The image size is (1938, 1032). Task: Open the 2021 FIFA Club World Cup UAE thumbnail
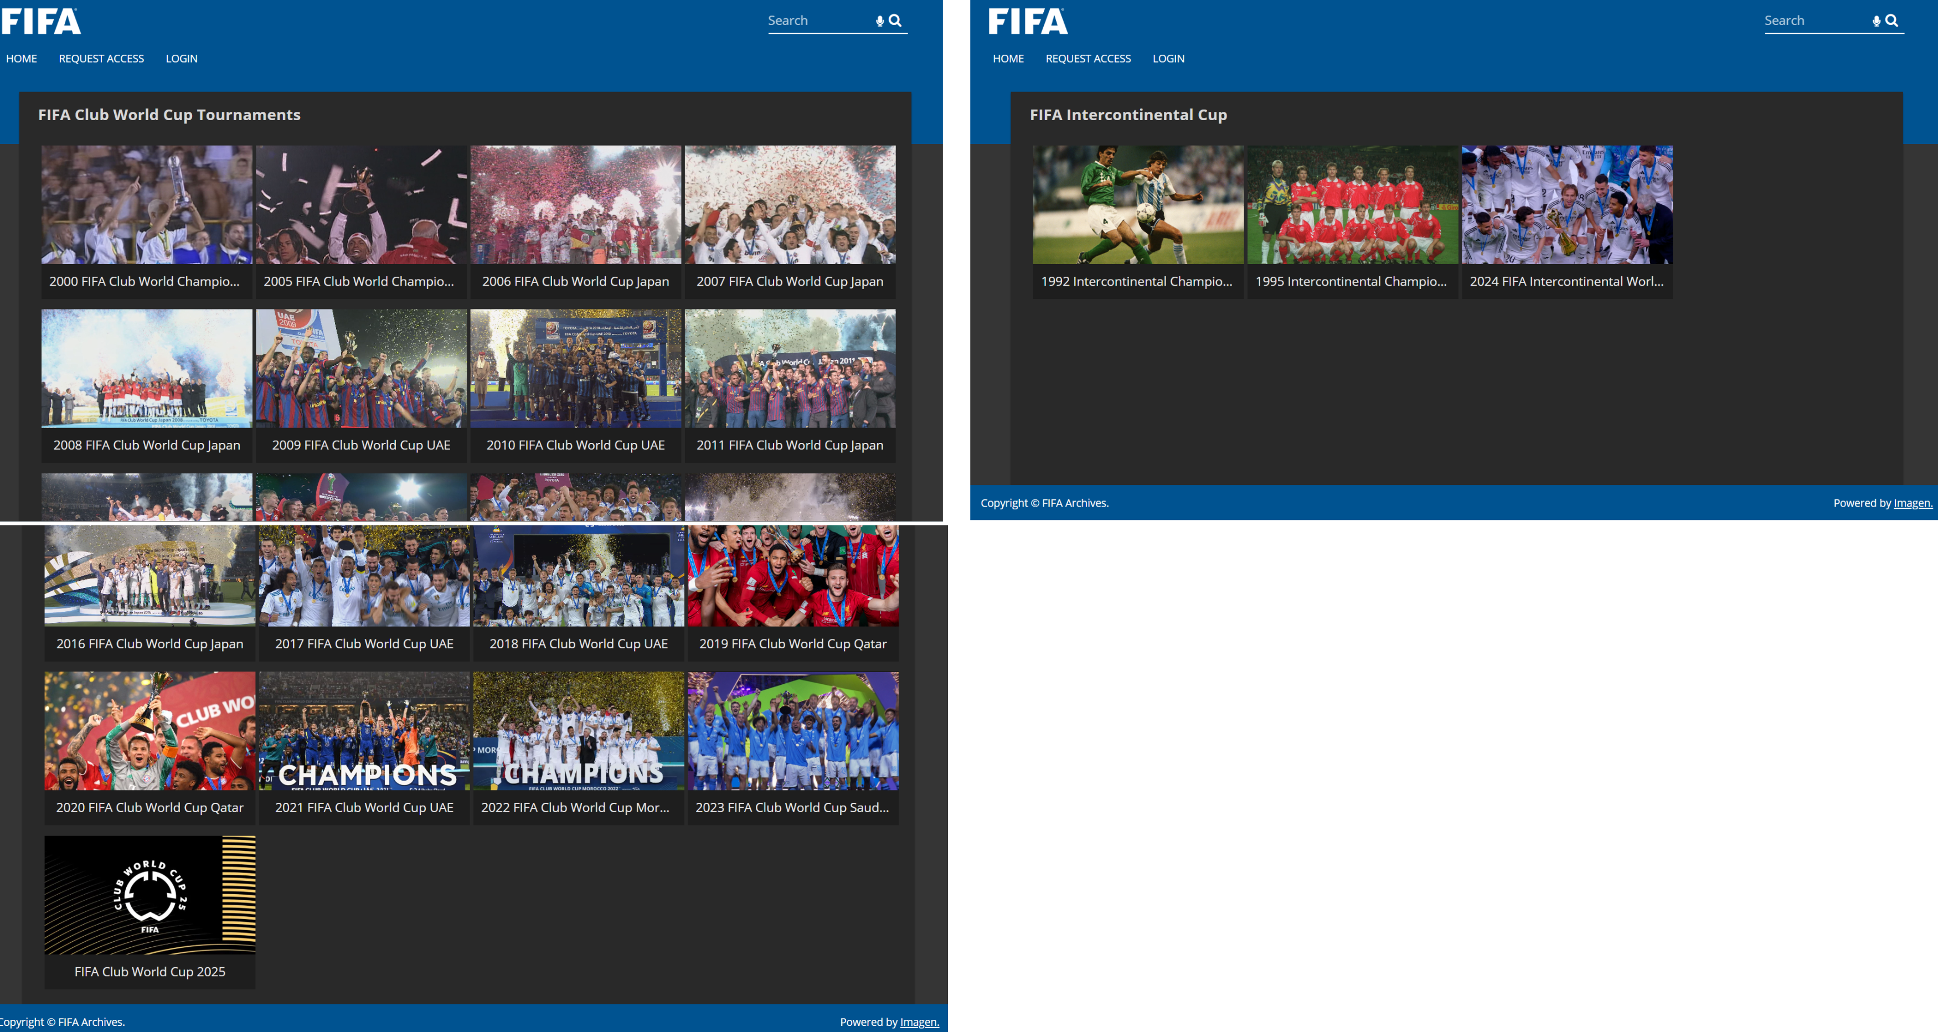(x=364, y=731)
